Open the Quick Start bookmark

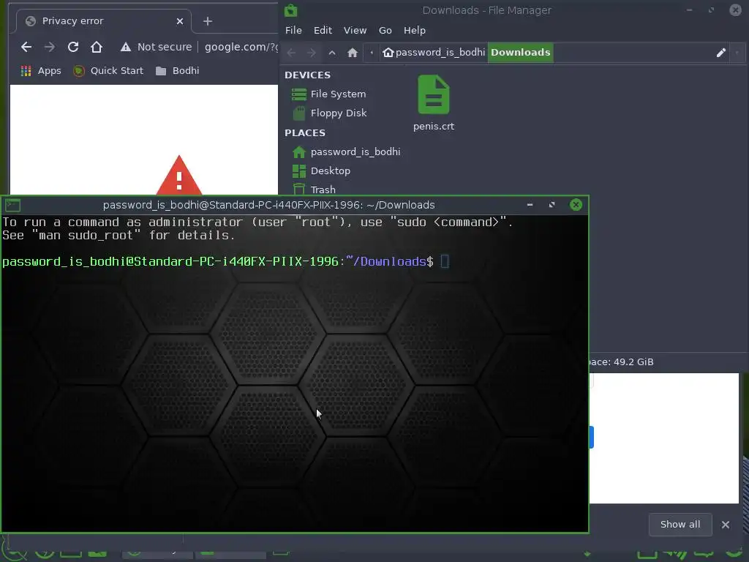[x=108, y=71]
